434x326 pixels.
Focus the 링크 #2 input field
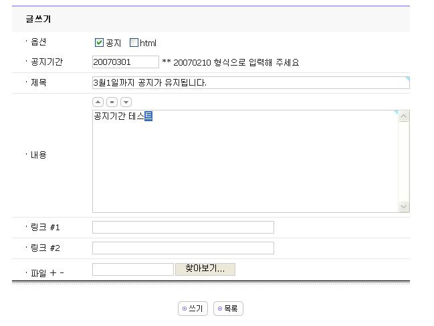tap(183, 248)
